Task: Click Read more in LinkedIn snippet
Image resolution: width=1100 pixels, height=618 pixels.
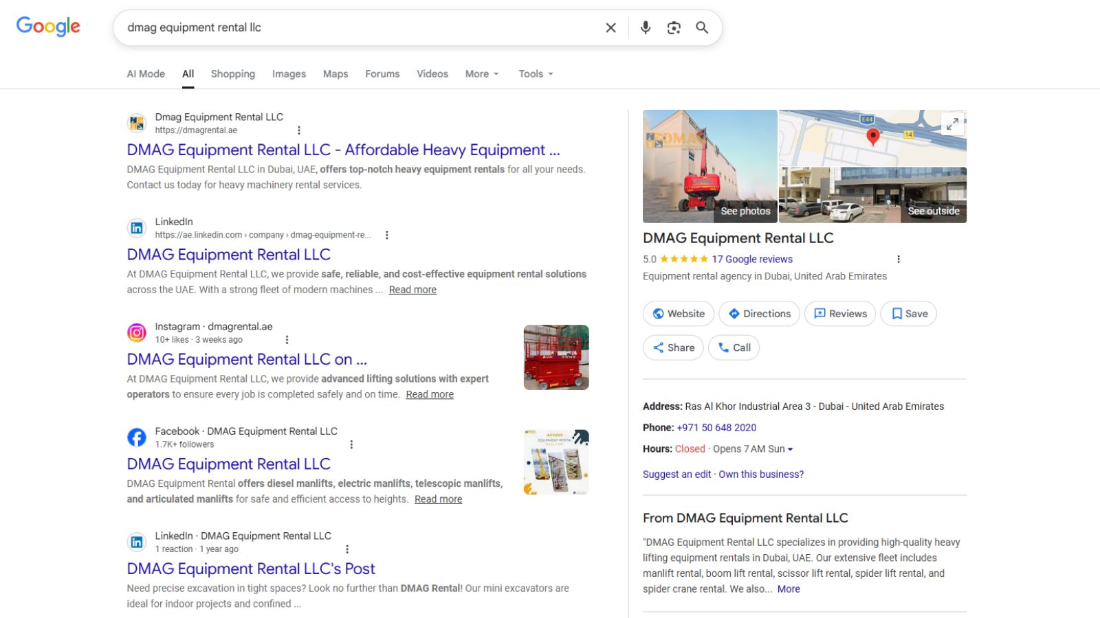Action: pos(412,290)
